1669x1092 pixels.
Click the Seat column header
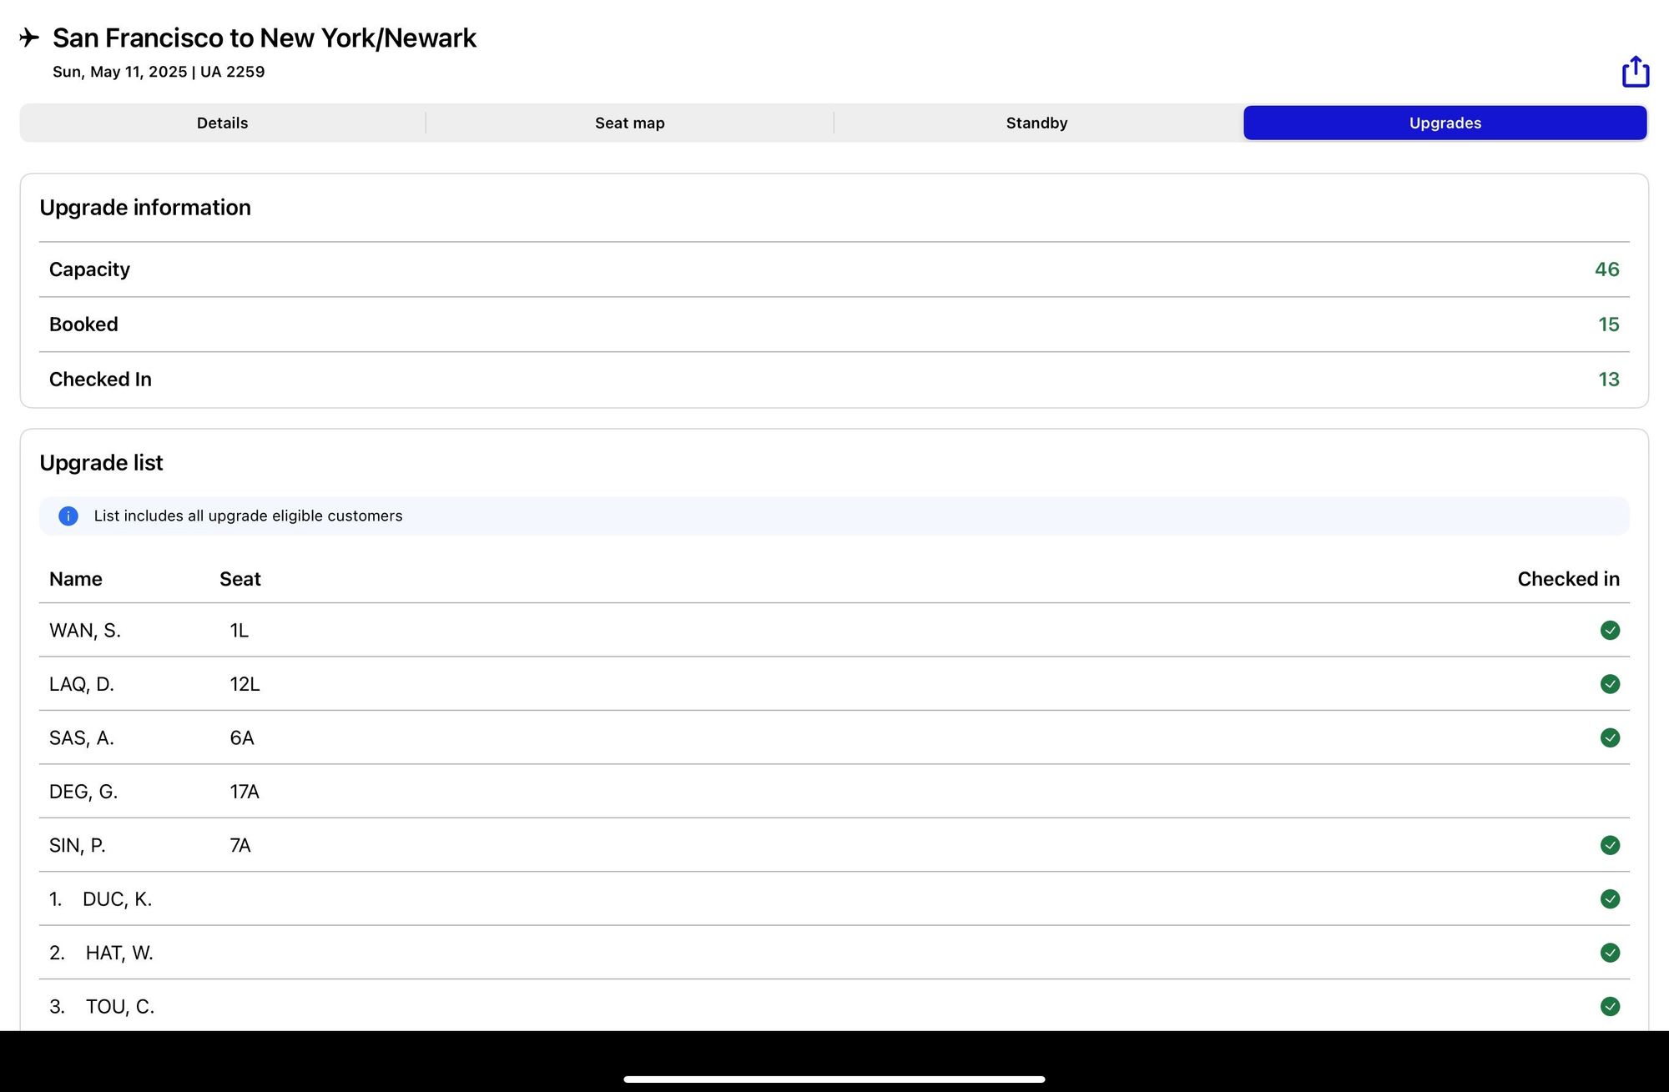coord(240,579)
